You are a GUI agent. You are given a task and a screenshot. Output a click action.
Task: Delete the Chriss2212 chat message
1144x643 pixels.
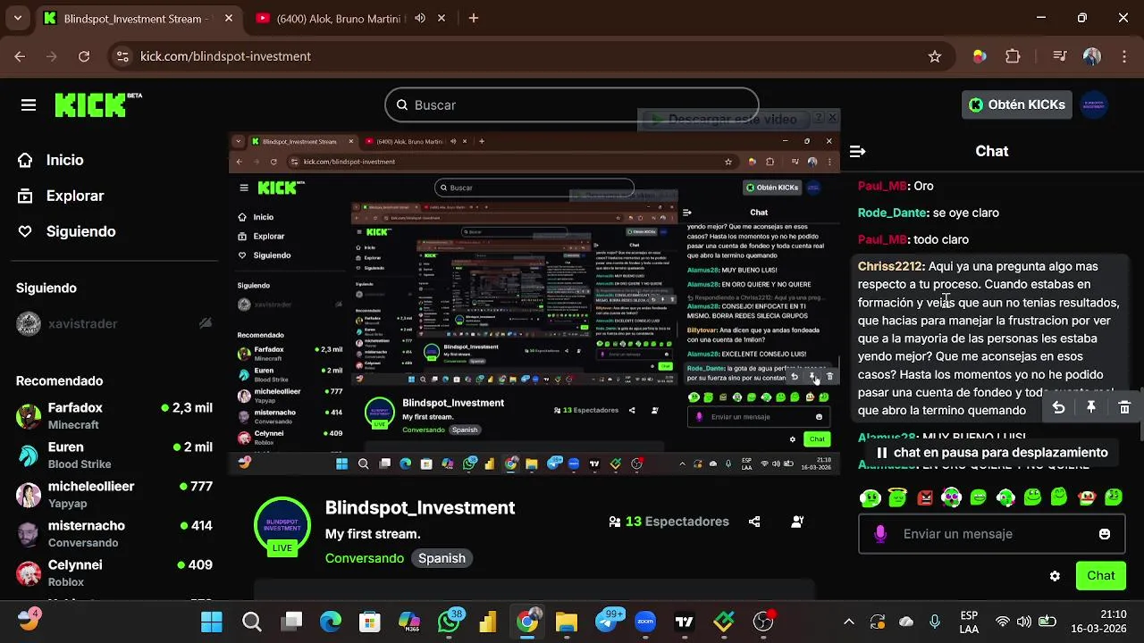click(1124, 407)
